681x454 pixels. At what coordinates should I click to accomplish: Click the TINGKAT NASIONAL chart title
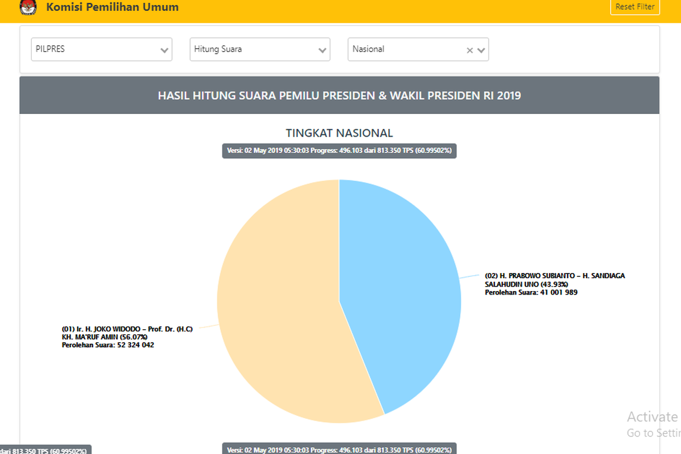pyautogui.click(x=339, y=133)
